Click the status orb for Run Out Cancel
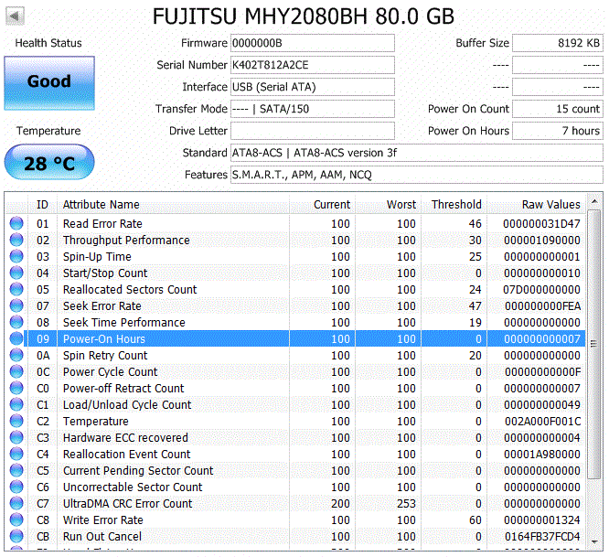Screen dimensions: 609x557 pyautogui.click(x=16, y=536)
